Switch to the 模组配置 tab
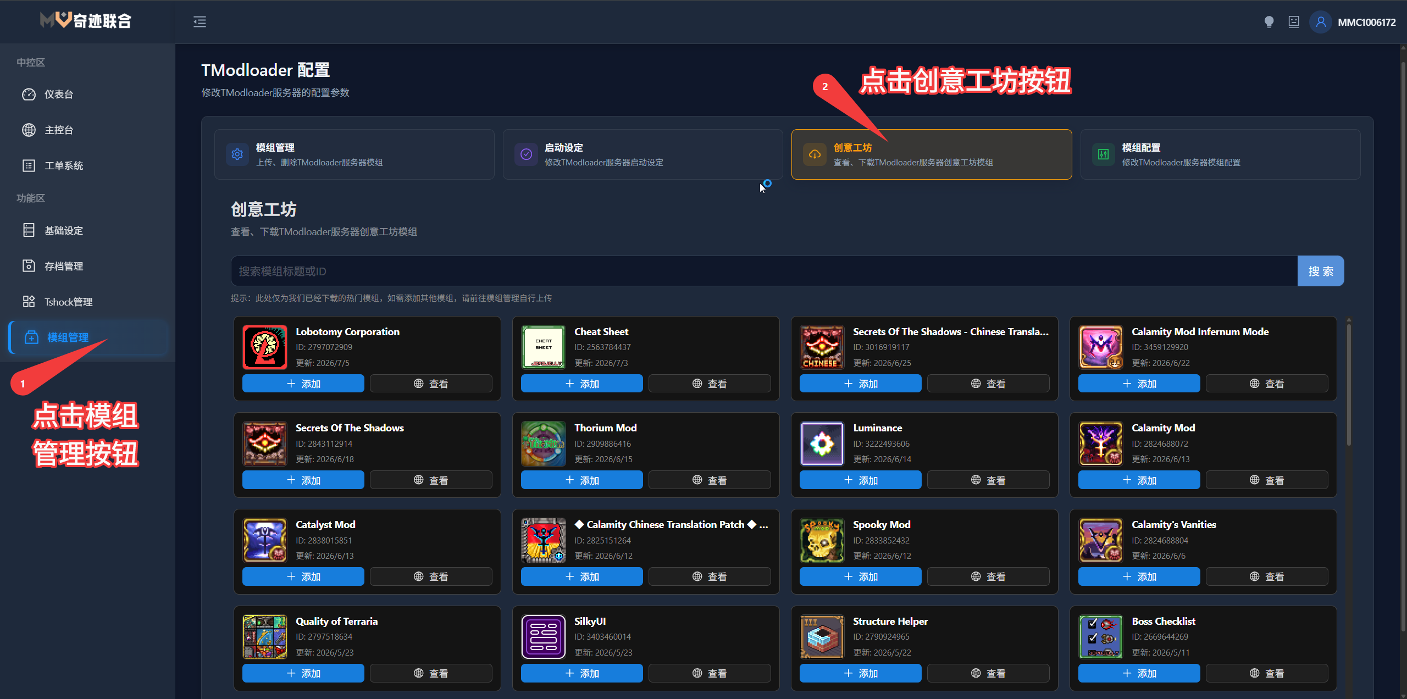The height and width of the screenshot is (699, 1407). pyautogui.click(x=1220, y=154)
